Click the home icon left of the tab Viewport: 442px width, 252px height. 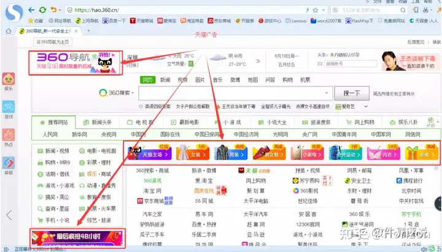9,31
